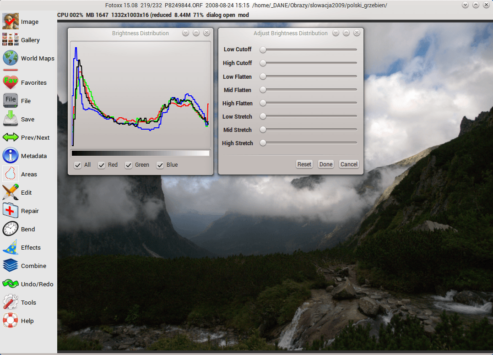Open the Combine layers icon

pos(11,265)
